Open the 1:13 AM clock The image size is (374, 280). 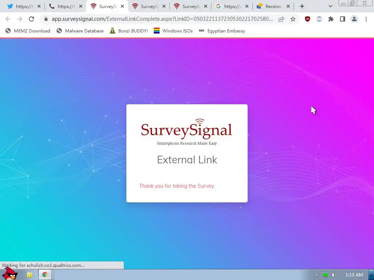point(354,275)
